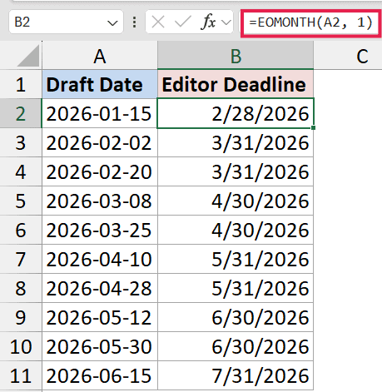Select cell containing 2026-01-15

click(100, 113)
